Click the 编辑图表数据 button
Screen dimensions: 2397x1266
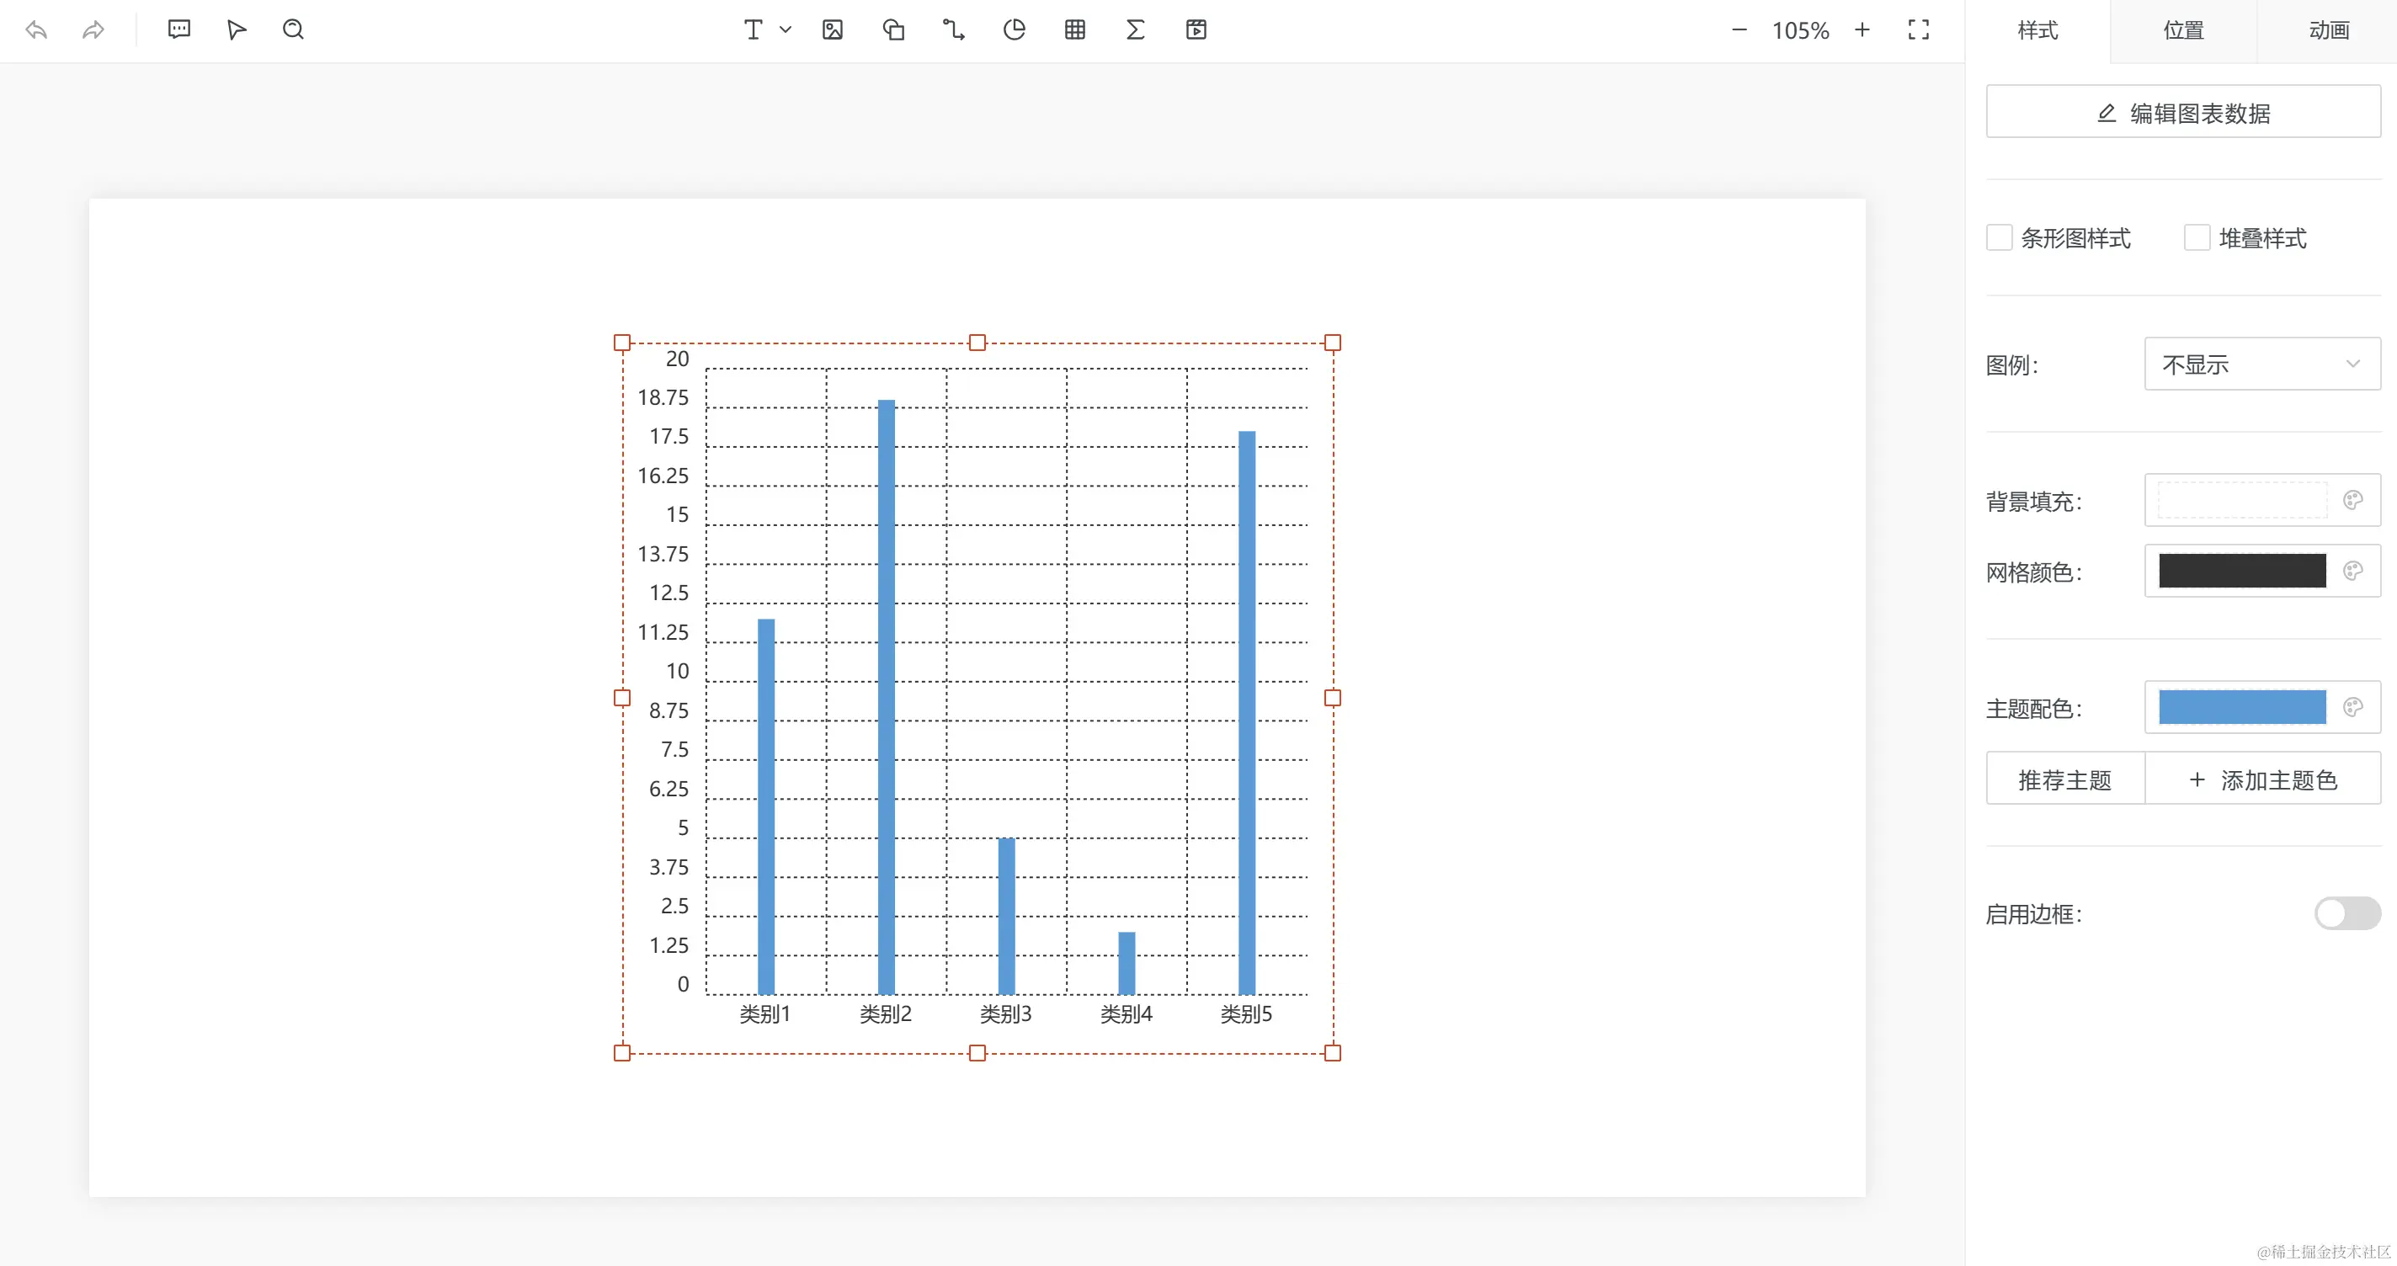click(x=2184, y=112)
